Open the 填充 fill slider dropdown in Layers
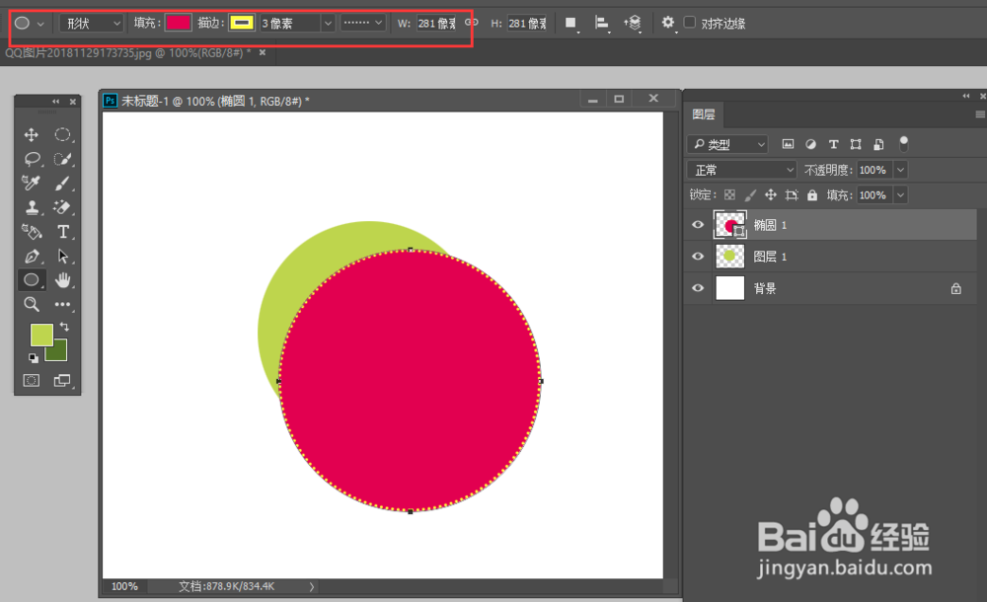This screenshot has width=987, height=602. 901,195
